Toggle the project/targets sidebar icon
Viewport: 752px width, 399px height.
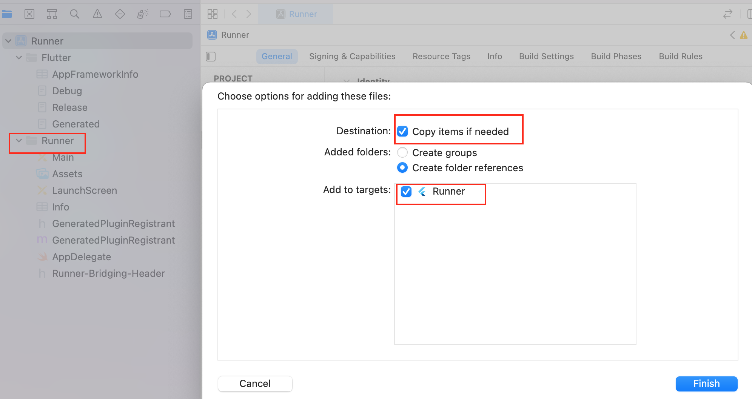pos(211,57)
